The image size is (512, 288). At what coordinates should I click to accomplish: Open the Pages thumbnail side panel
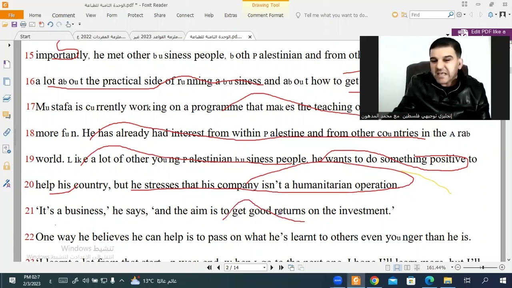[x=7, y=82]
